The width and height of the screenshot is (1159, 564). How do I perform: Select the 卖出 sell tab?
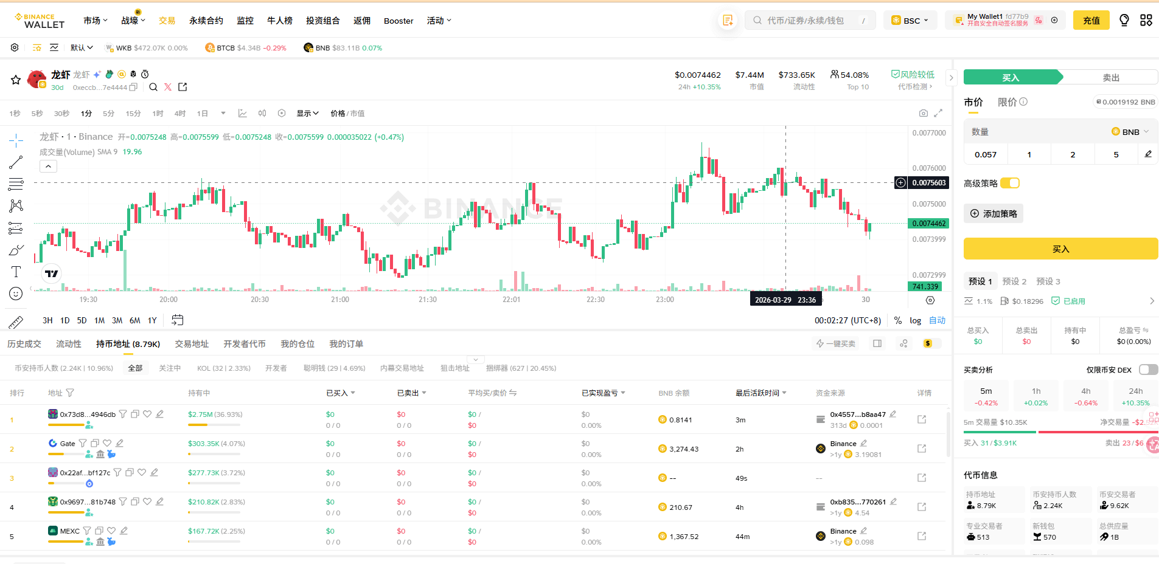1111,77
